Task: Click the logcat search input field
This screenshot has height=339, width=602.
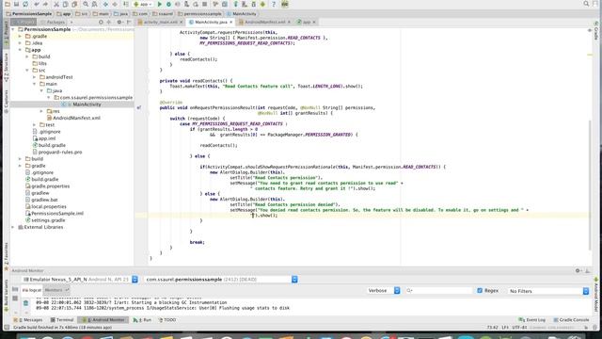Action: (439, 291)
